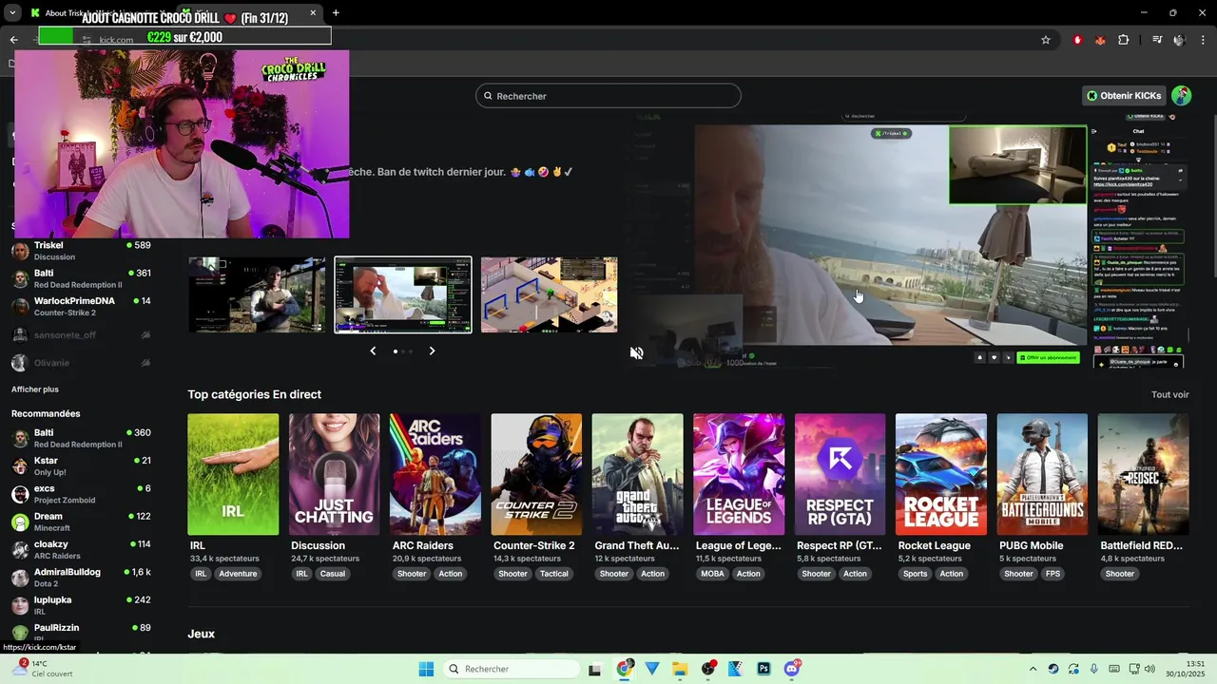Select offline channel Olivanie
The height and width of the screenshot is (684, 1217).
click(x=81, y=363)
